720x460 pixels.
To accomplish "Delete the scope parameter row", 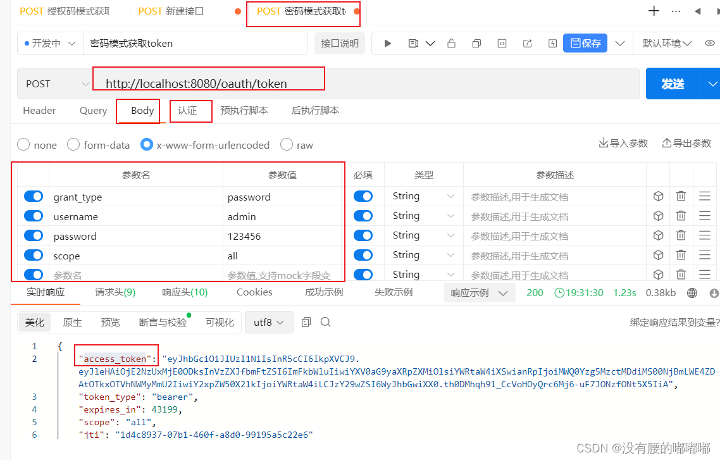I will click(681, 255).
